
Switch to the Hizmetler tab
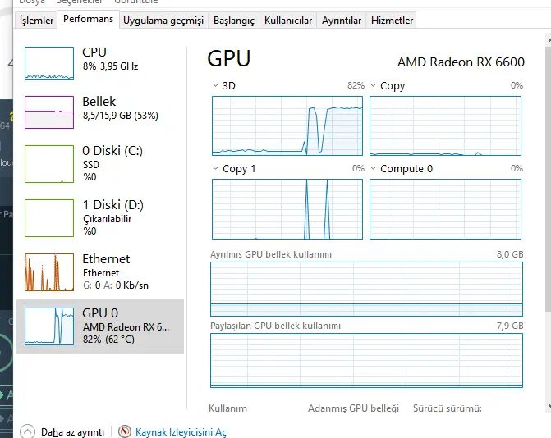392,21
